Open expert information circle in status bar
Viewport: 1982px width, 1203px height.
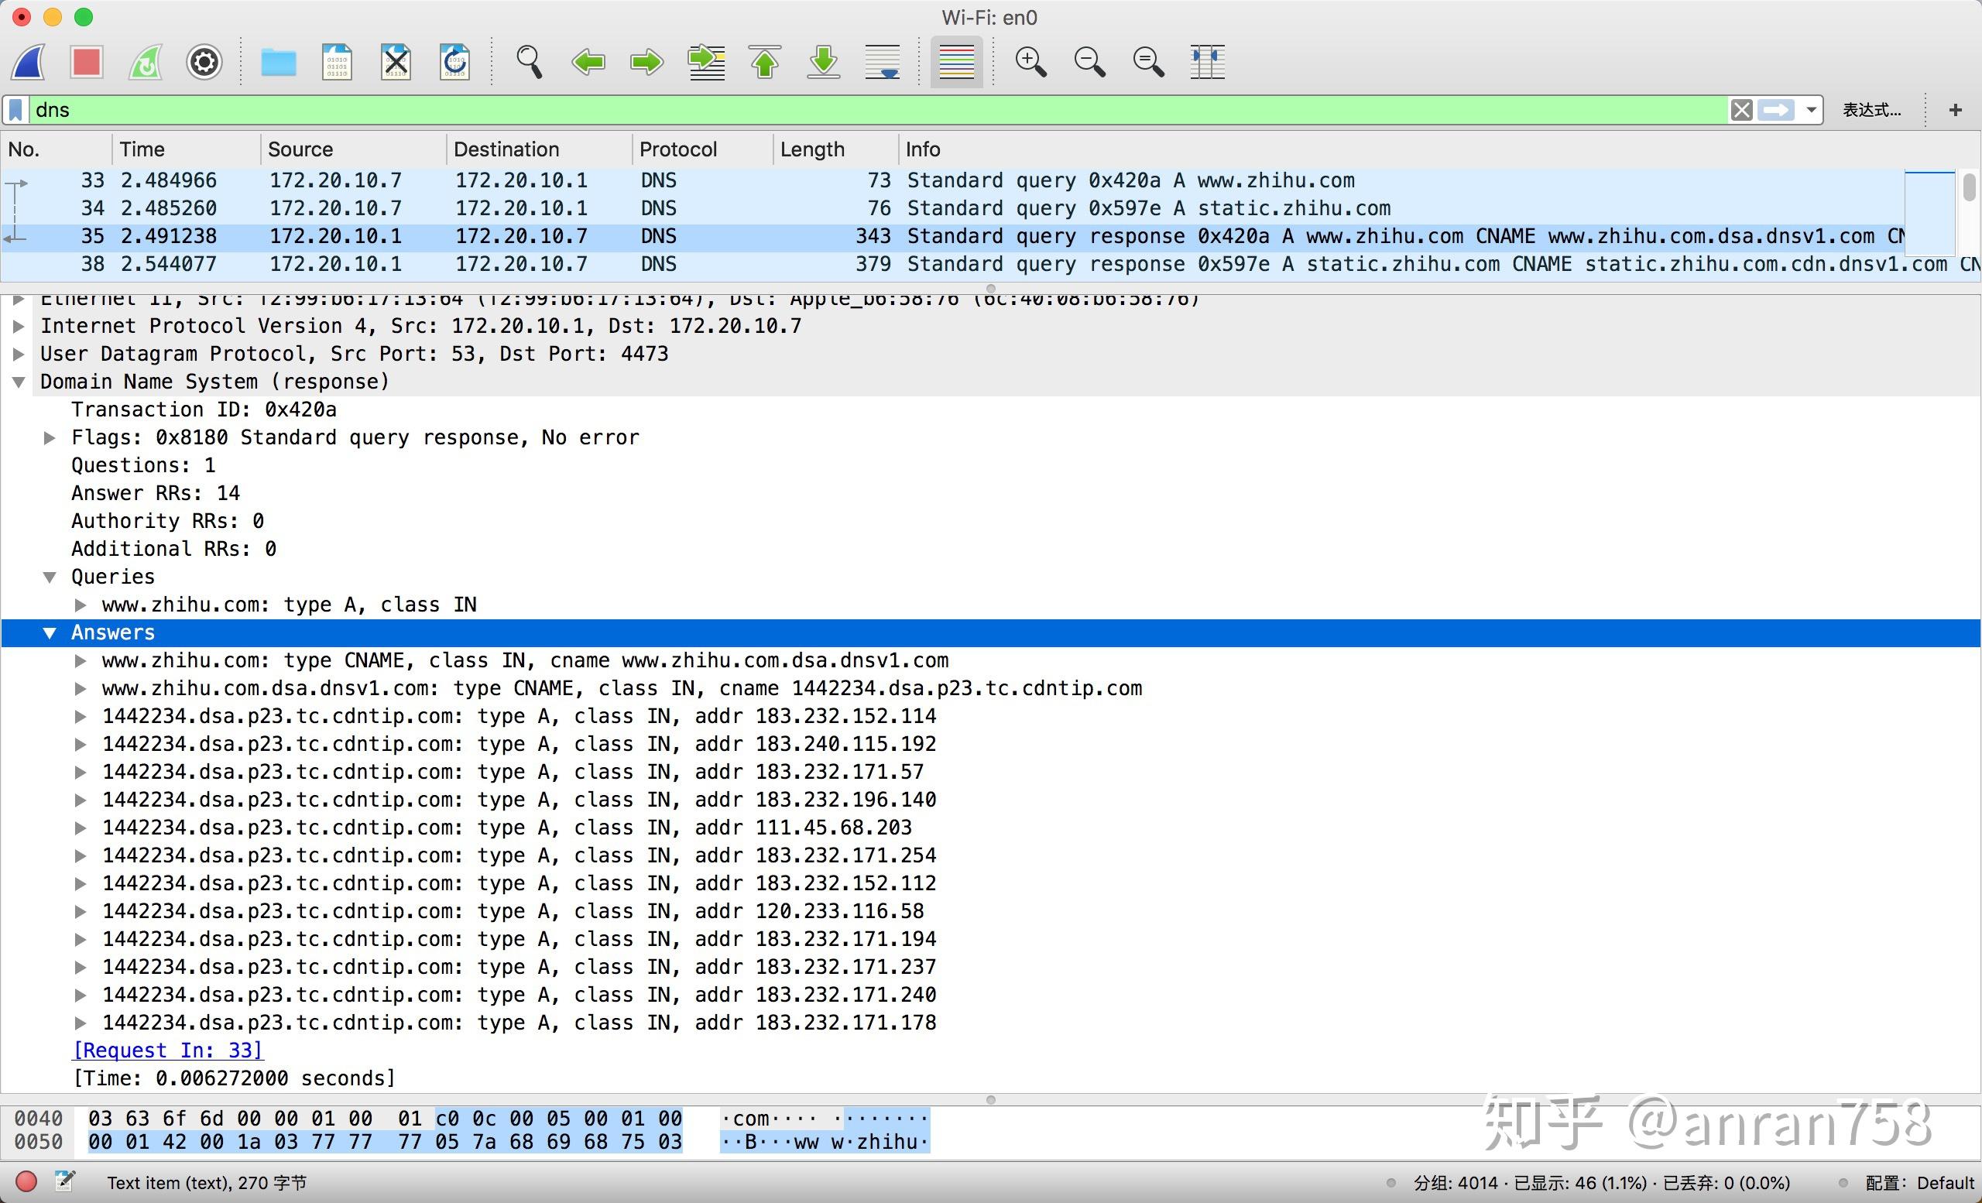(x=26, y=1182)
